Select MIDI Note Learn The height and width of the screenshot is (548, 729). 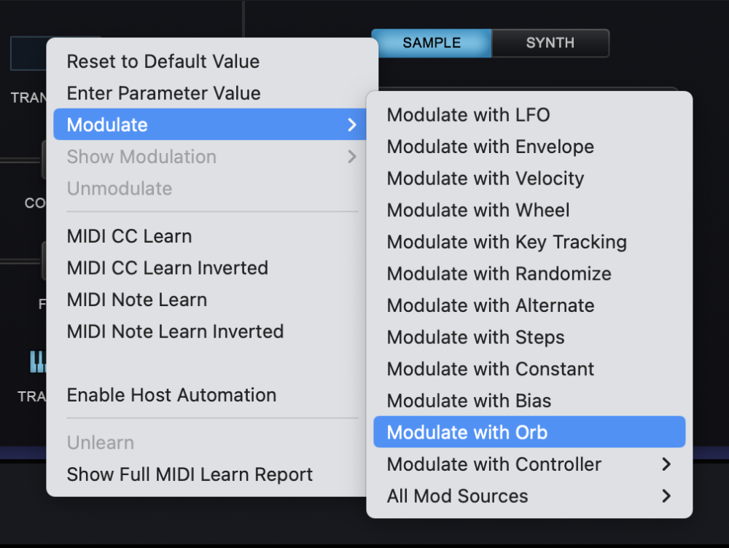point(136,300)
